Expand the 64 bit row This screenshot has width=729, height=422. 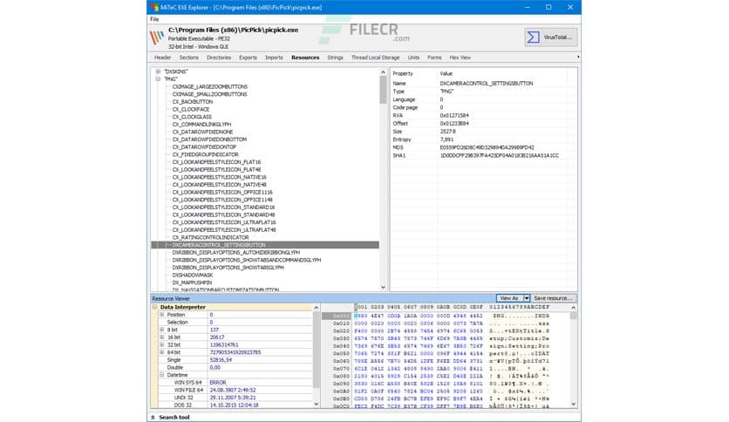click(x=162, y=352)
